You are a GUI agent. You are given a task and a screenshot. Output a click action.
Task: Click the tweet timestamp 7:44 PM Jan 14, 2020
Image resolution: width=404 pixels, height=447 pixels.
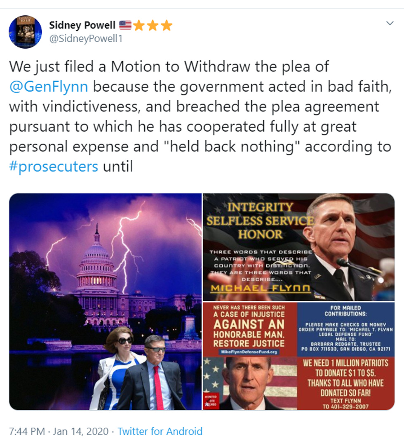click(x=59, y=431)
